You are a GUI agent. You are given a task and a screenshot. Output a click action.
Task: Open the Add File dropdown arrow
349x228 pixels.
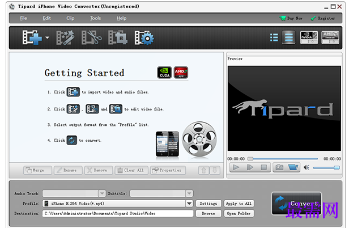pos(47,37)
